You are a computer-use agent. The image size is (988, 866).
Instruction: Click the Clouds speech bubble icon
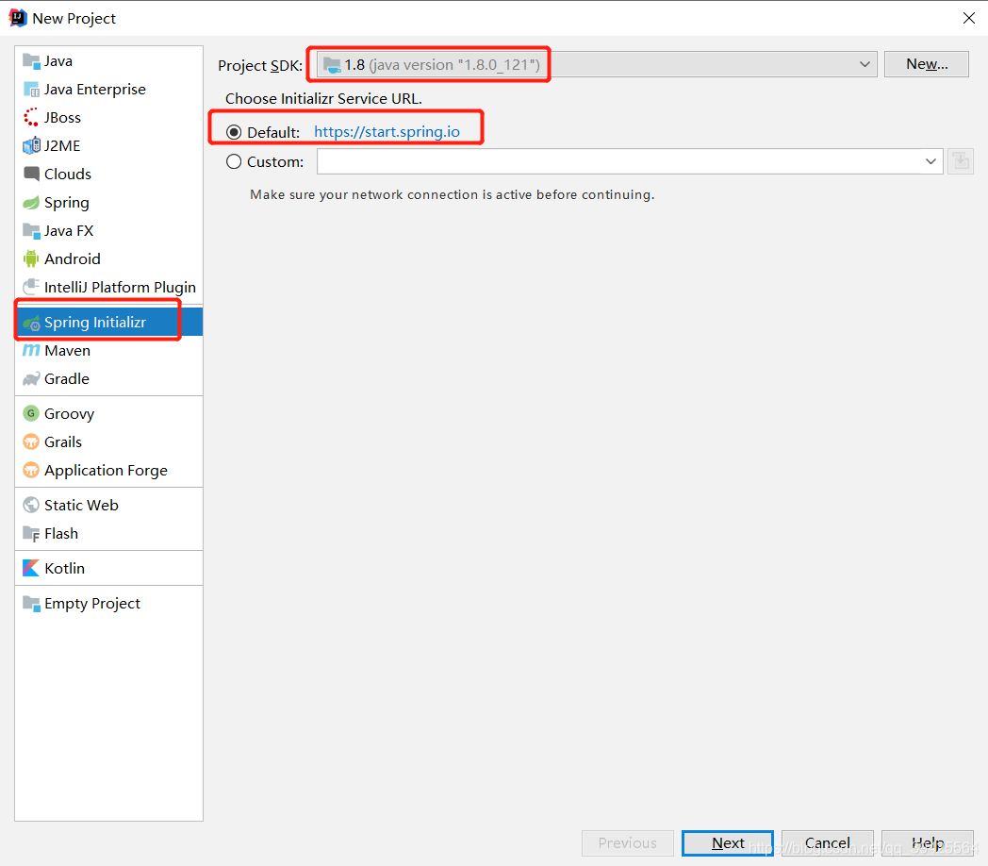tap(31, 174)
